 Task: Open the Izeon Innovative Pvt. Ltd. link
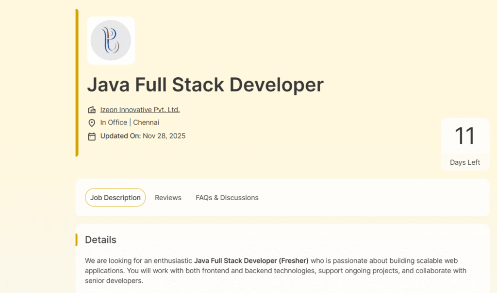coord(140,110)
